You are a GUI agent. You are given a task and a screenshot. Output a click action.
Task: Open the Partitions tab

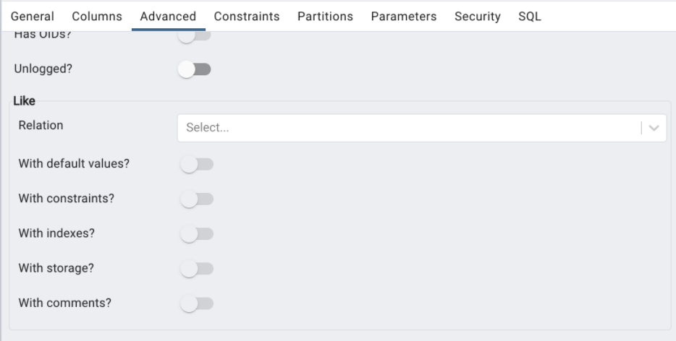325,16
